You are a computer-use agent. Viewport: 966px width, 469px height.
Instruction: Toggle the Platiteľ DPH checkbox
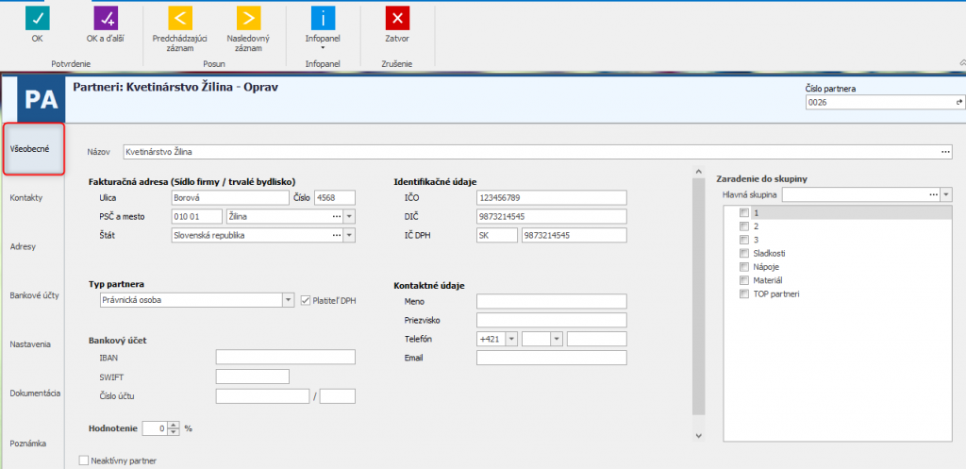pos(306,300)
